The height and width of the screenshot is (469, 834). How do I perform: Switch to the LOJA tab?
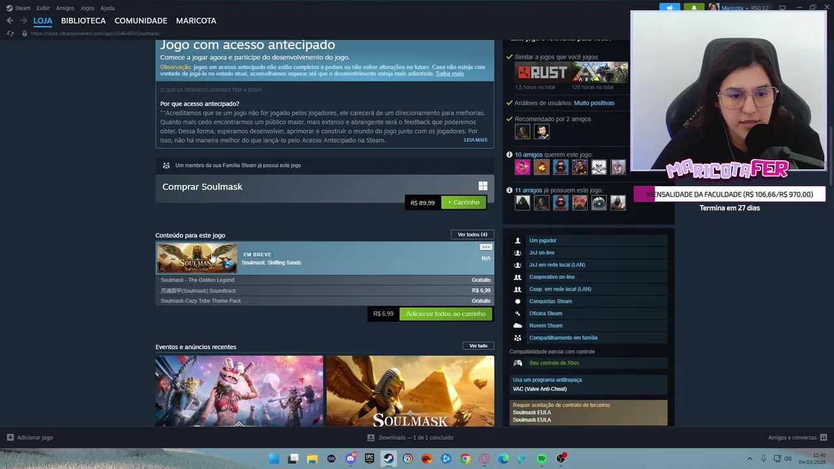42,21
